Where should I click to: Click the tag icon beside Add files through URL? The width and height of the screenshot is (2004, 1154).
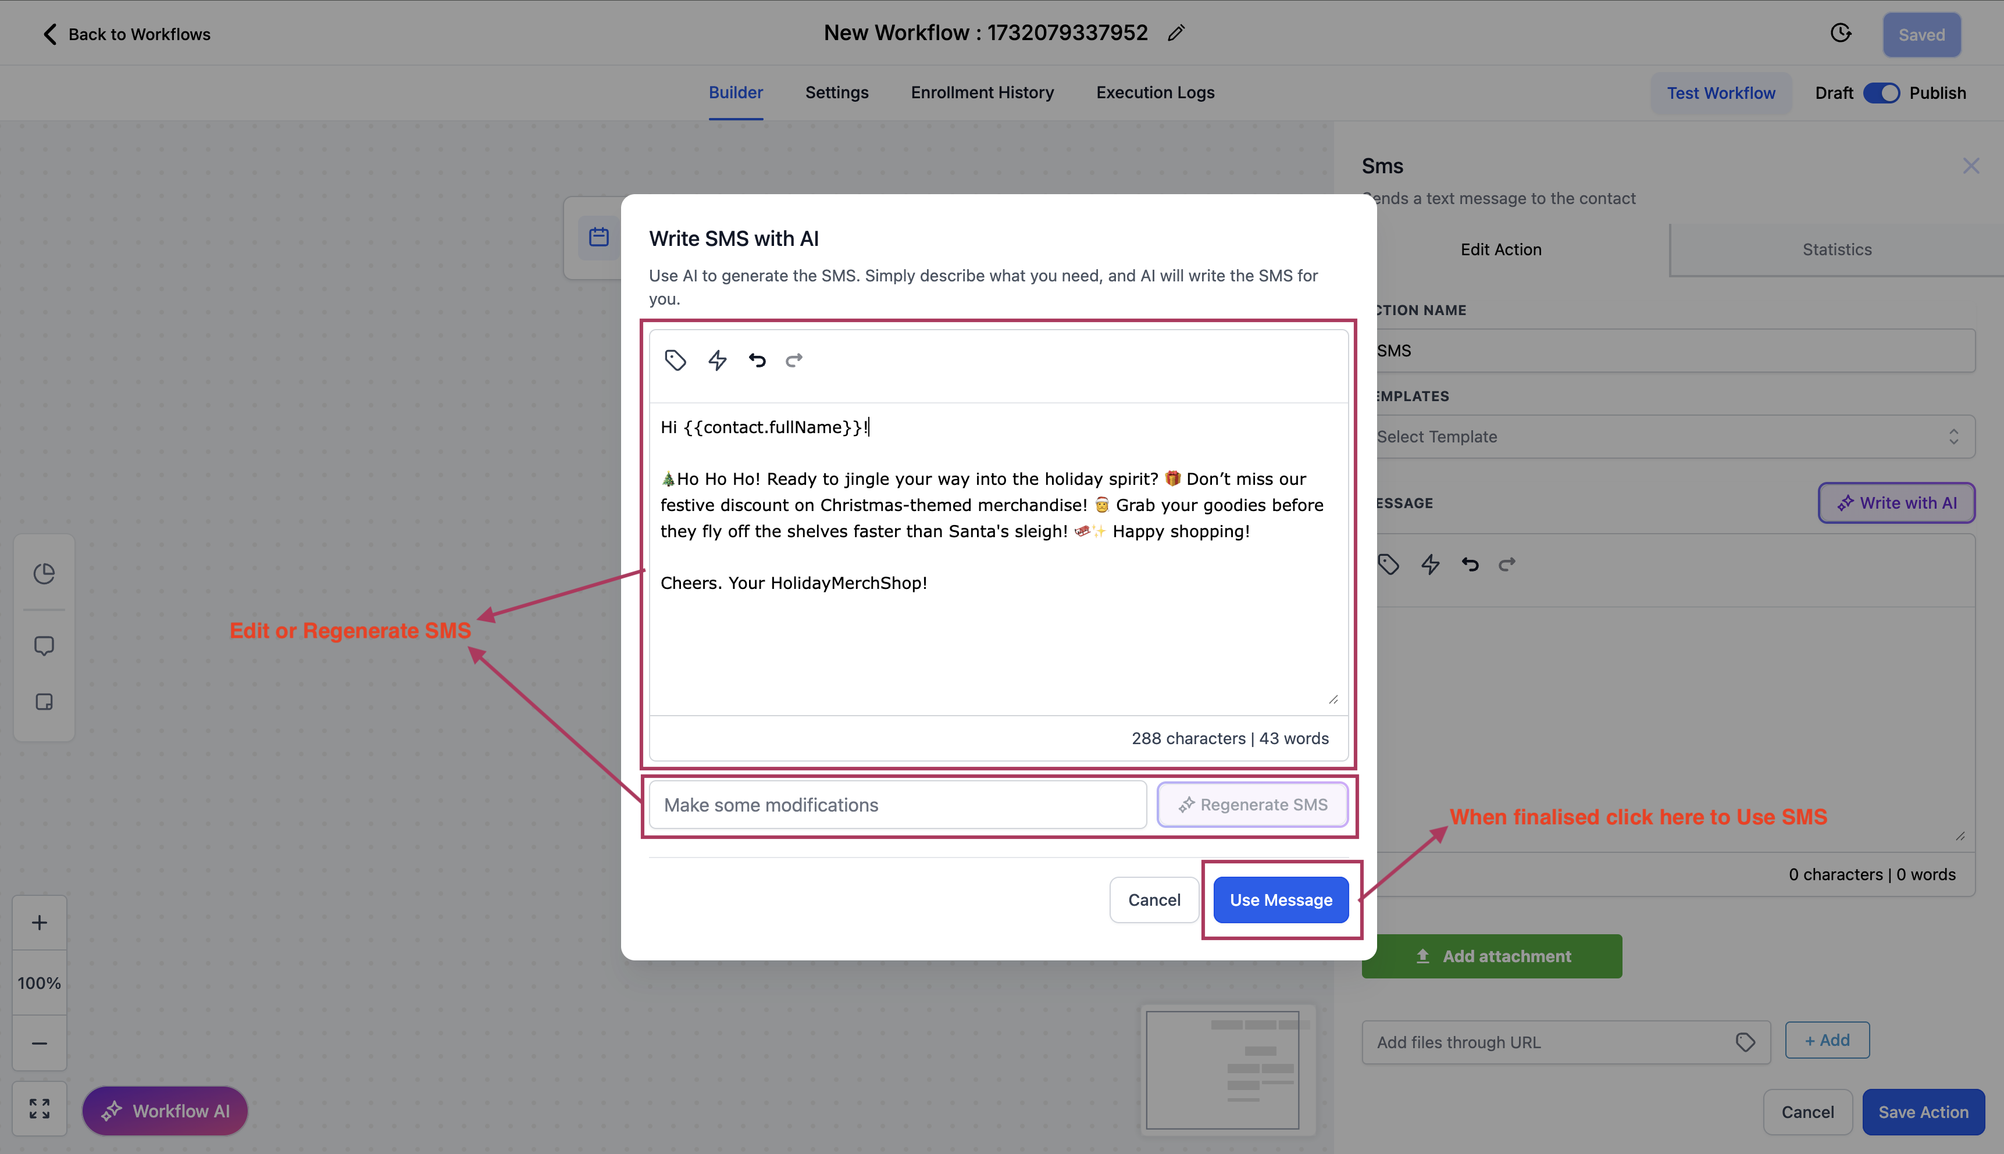[1746, 1041]
